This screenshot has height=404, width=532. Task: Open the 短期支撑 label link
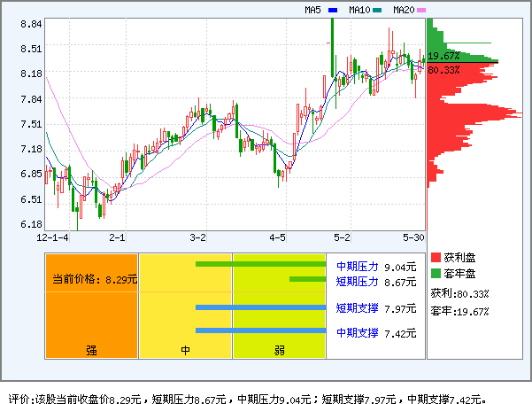pos(358,309)
